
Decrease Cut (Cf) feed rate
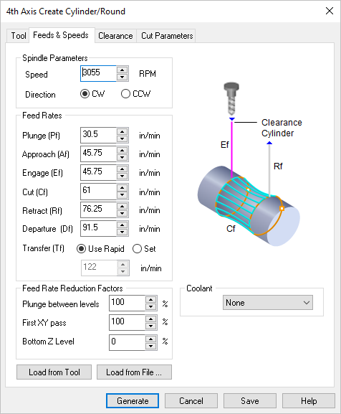pos(122,195)
